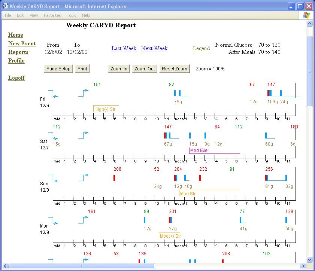Click the red-blue bar under Saturday's 147 reading

165,135
